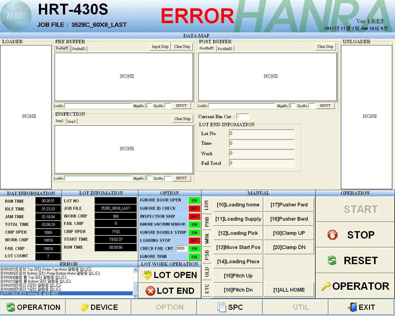The image size is (395, 316).
Task: Run [12]Loading Pick command
Action: pos(238,233)
